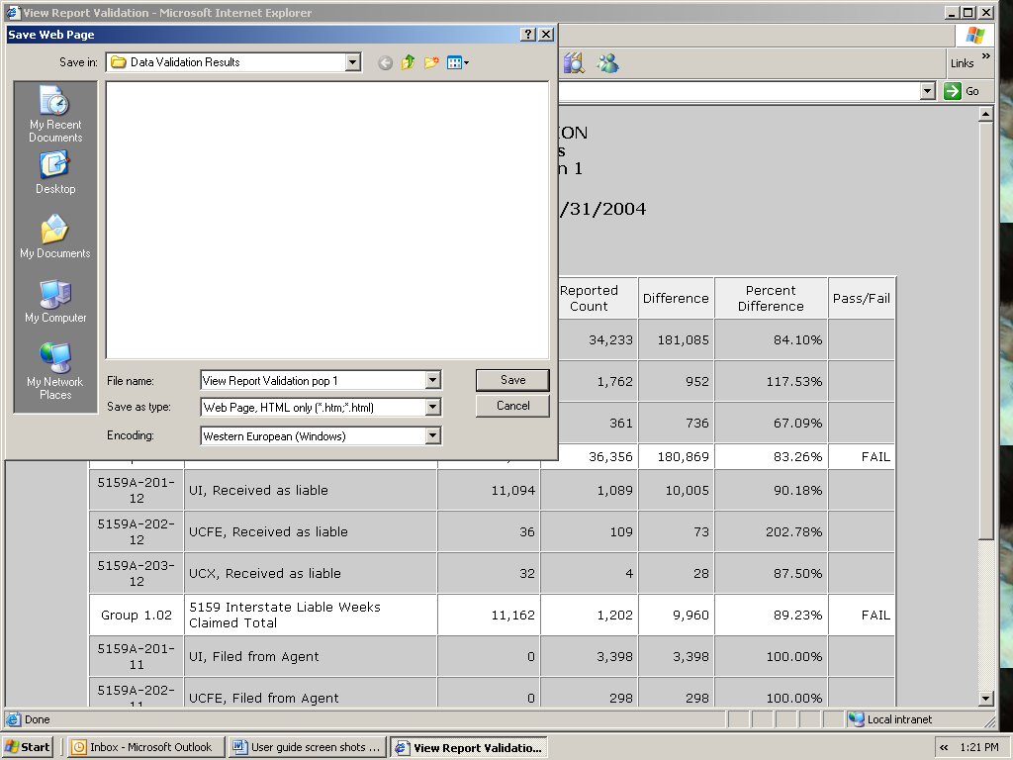Open the Views menu icon
Image resolution: width=1013 pixels, height=760 pixels.
(457, 62)
